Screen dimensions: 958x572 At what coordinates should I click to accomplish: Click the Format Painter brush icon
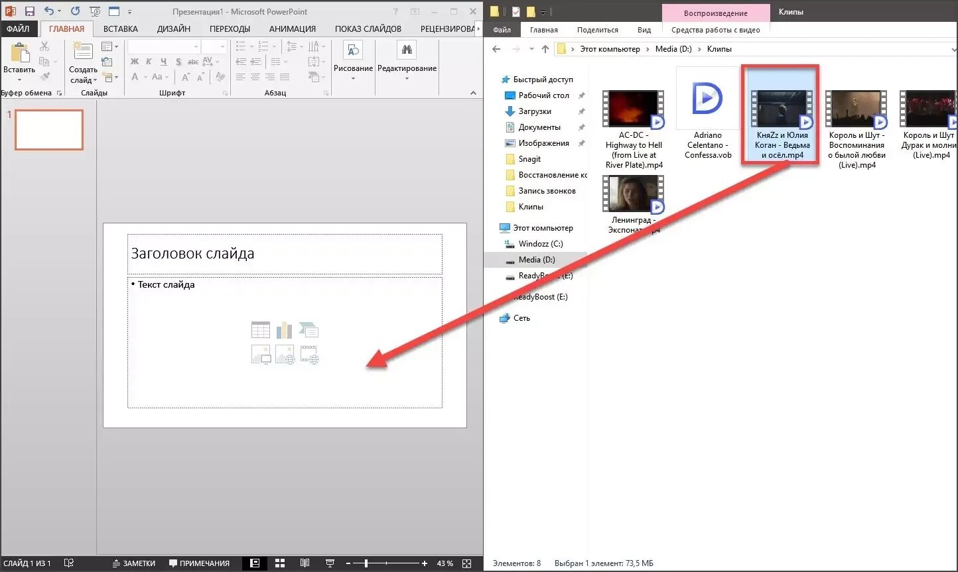click(x=44, y=77)
